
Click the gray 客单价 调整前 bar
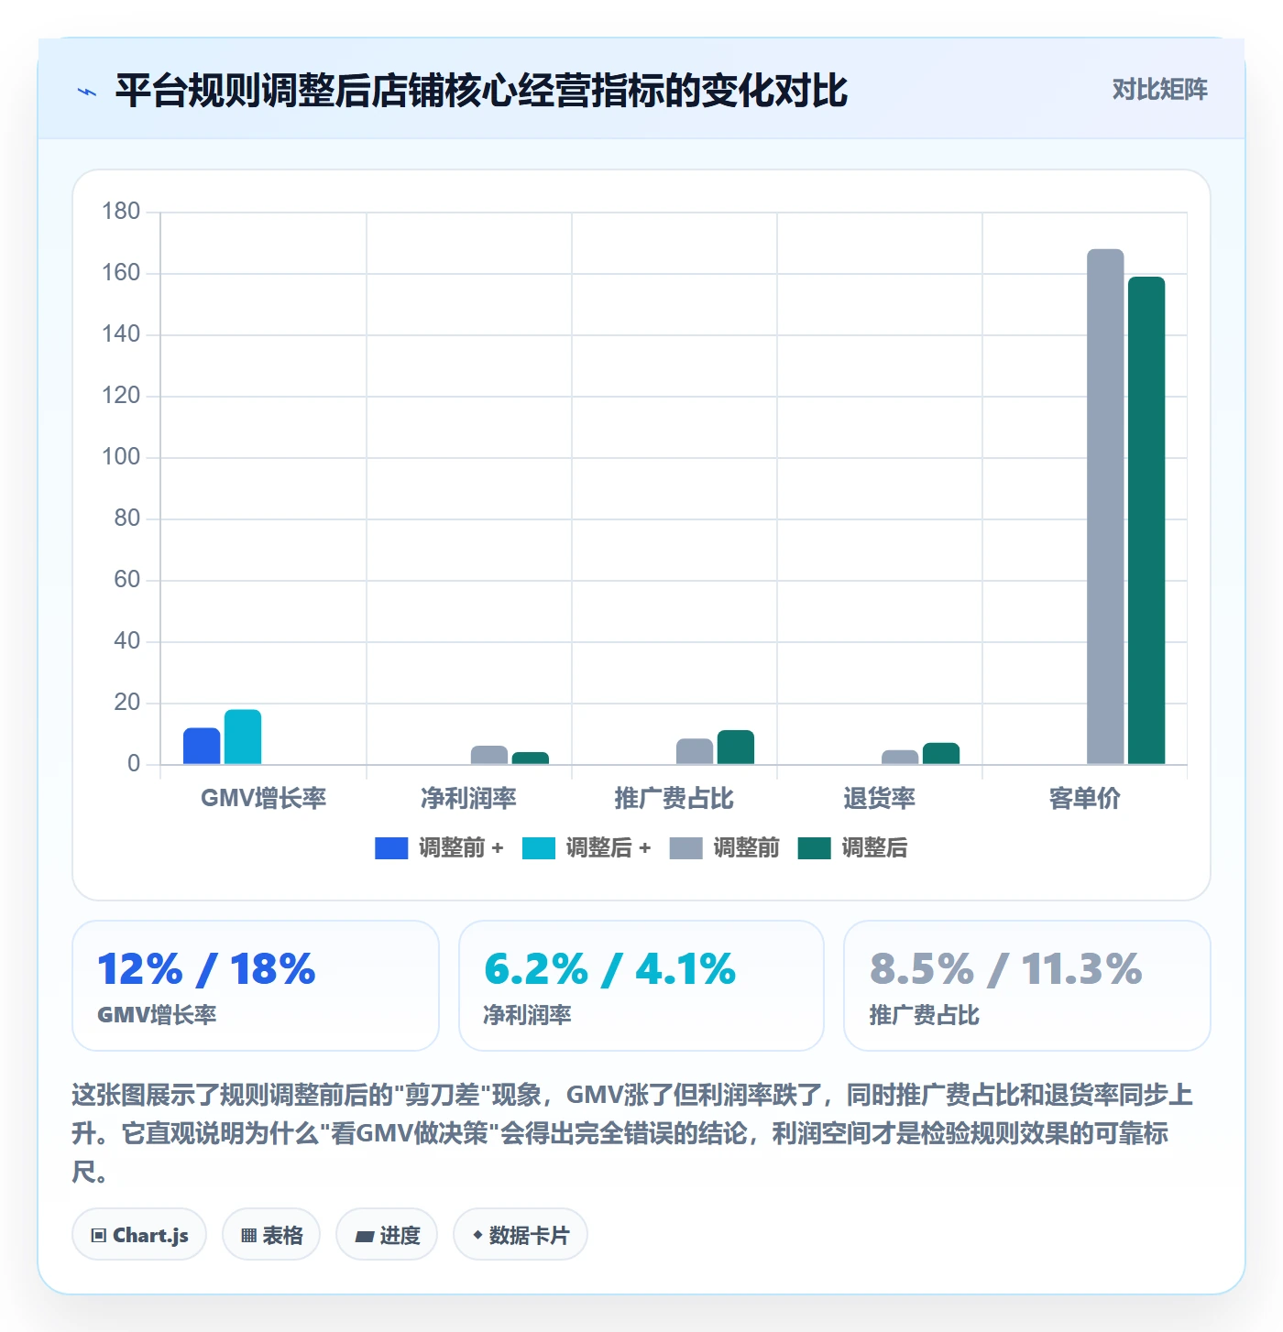[1105, 507]
